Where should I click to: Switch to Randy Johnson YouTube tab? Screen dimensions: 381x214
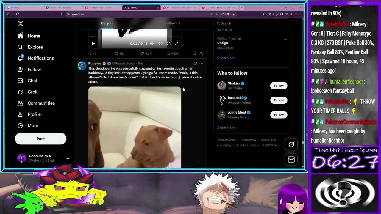(219, 7)
